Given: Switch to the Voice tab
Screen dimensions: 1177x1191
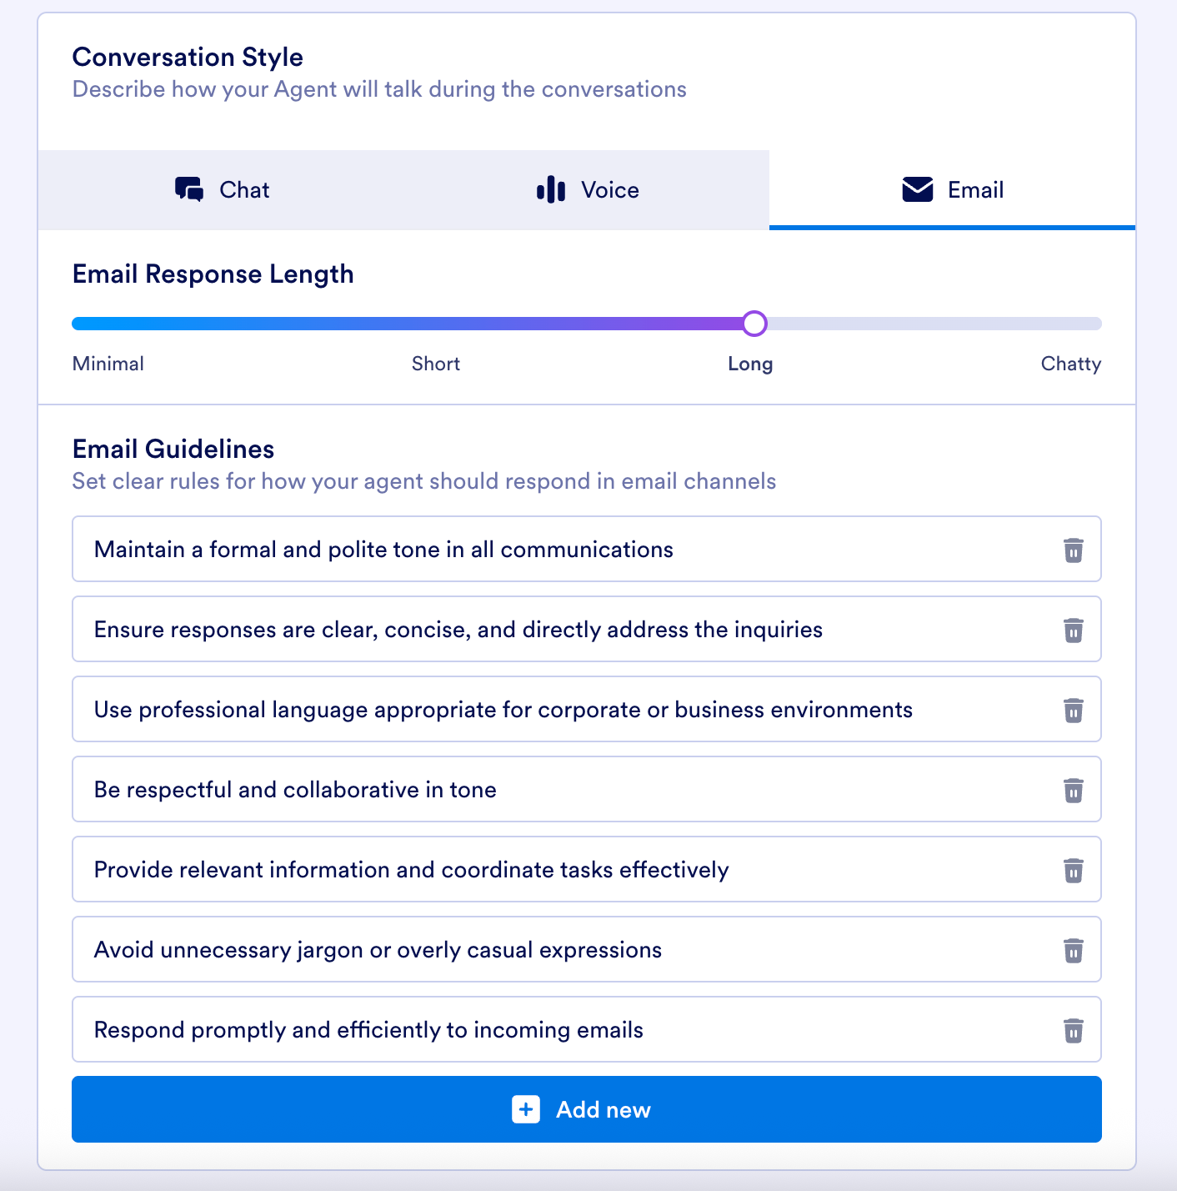Looking at the screenshot, I should 588,189.
